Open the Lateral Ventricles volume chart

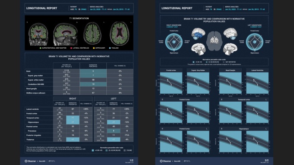pyautogui.click(x=257, y=81)
